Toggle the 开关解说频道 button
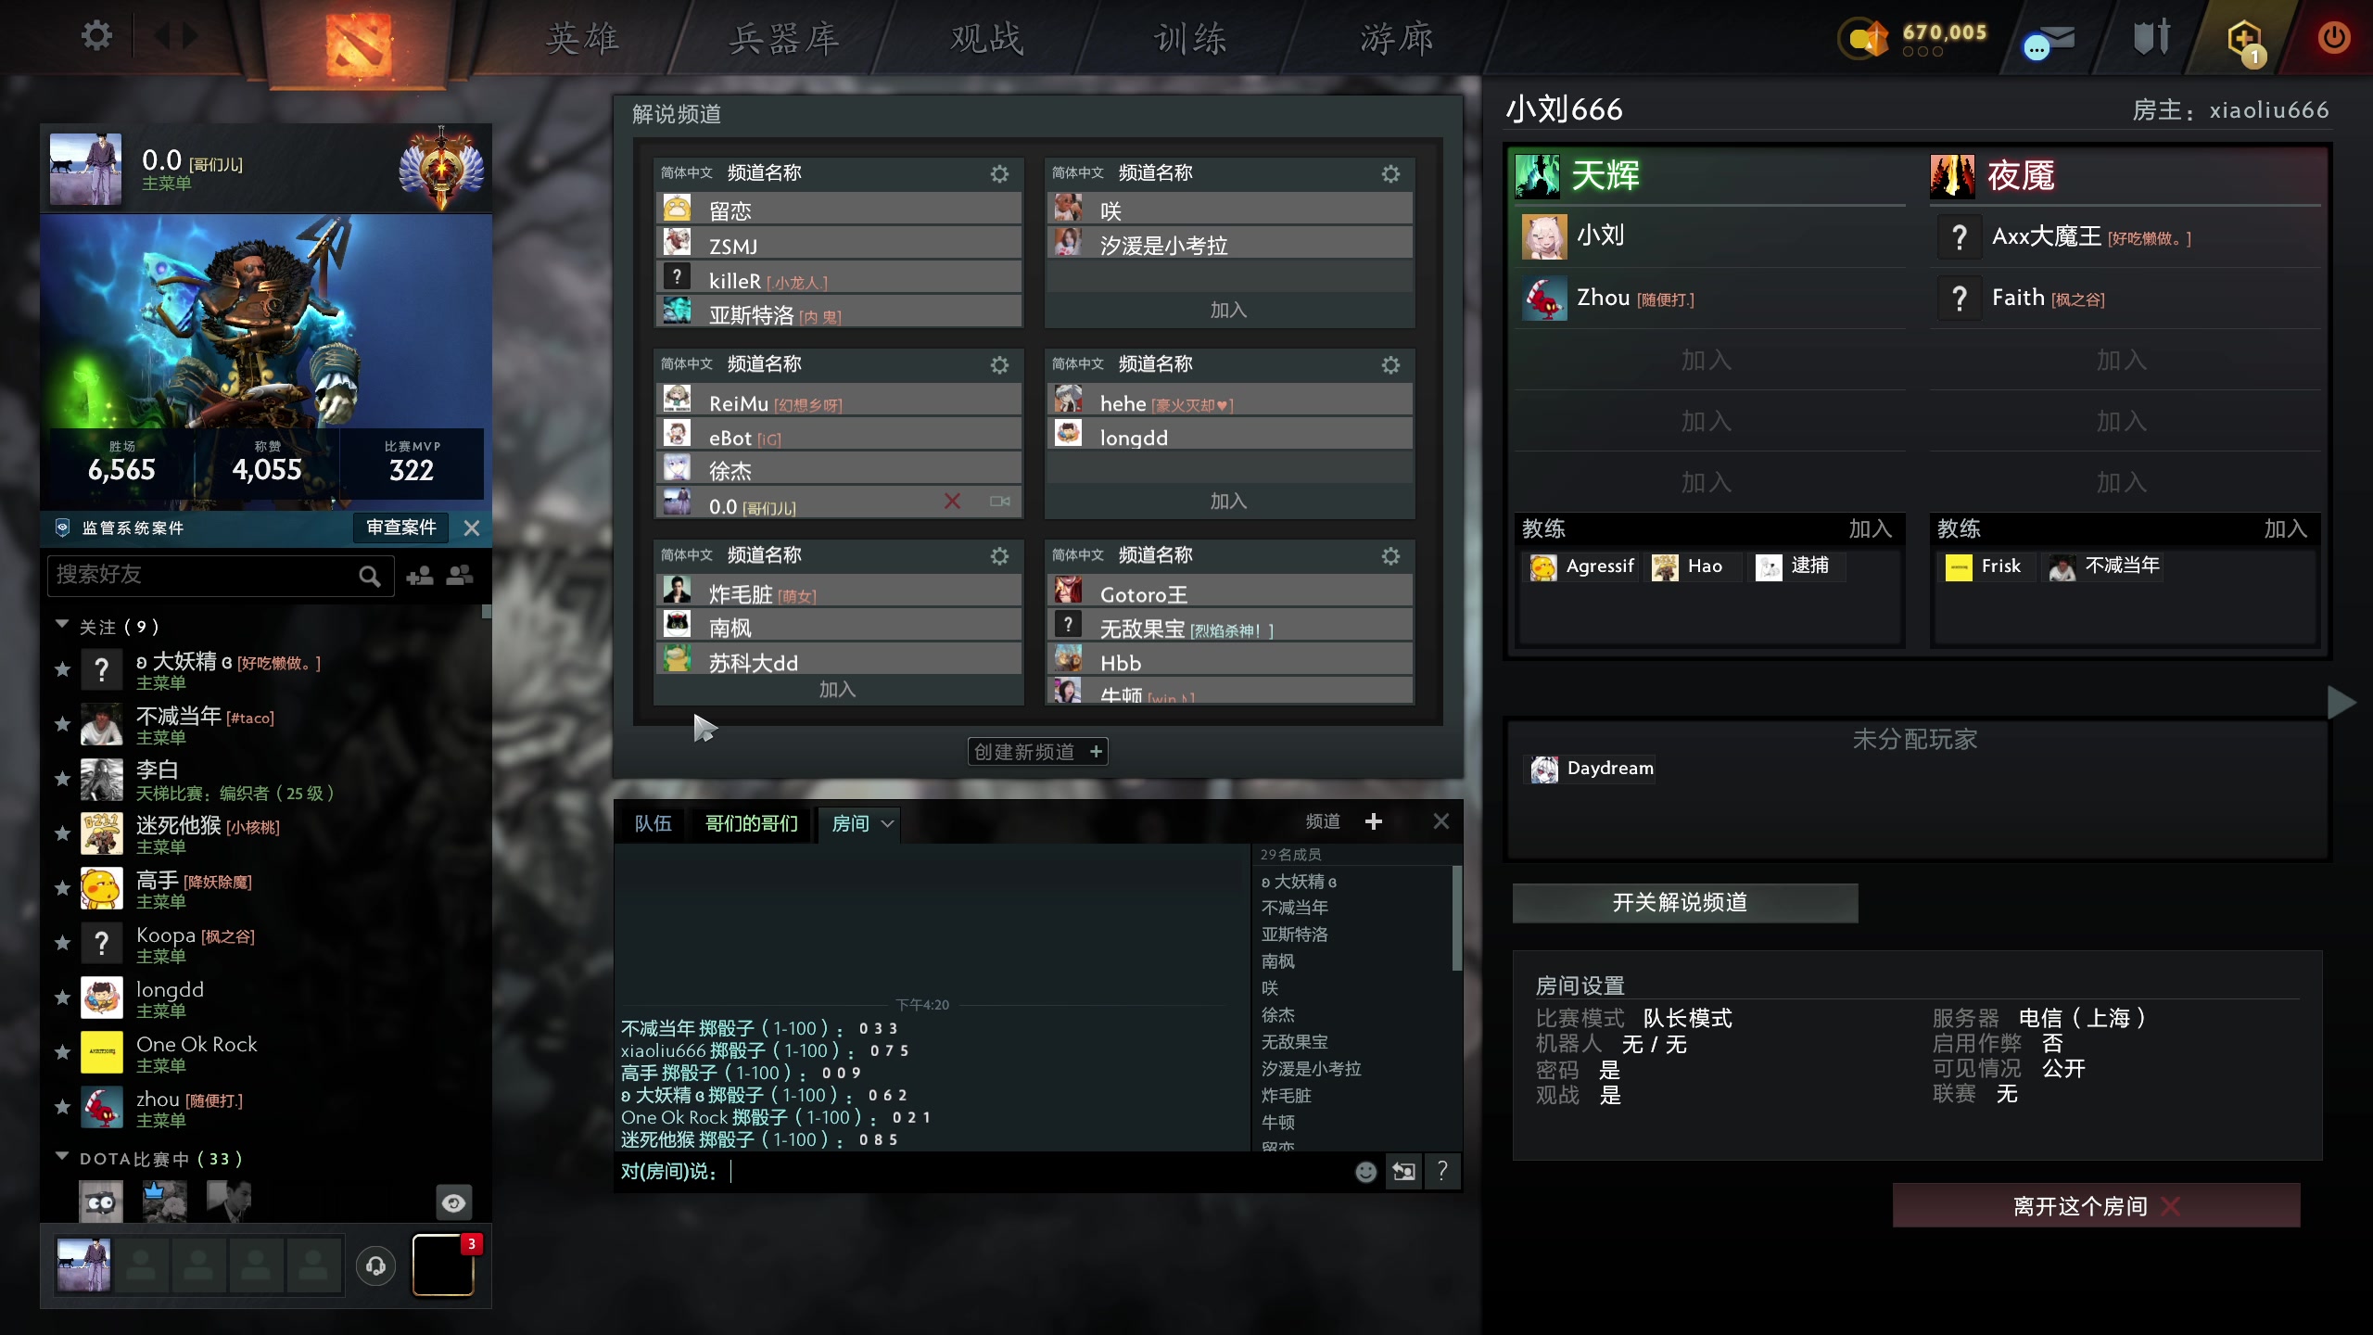 [x=1684, y=903]
